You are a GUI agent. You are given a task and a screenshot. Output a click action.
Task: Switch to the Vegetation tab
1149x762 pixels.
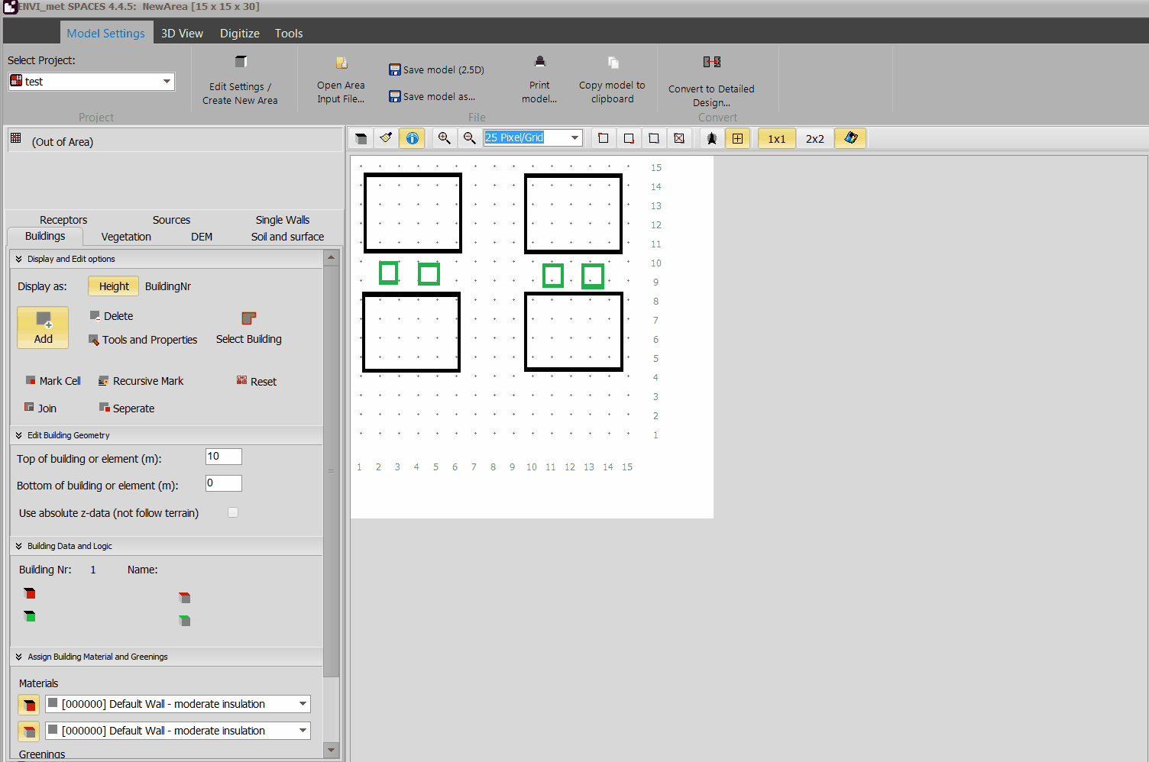(x=126, y=237)
